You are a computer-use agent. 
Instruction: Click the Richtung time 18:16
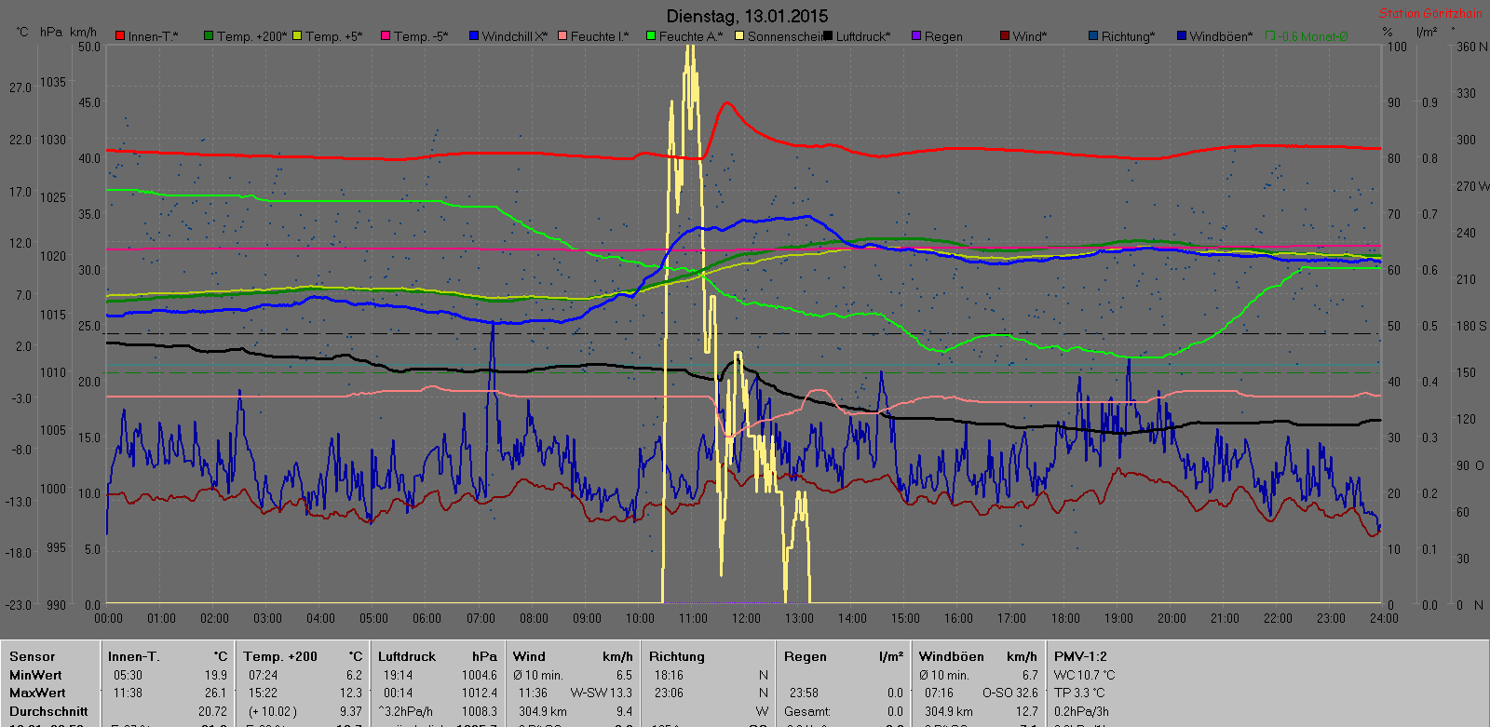tap(669, 675)
